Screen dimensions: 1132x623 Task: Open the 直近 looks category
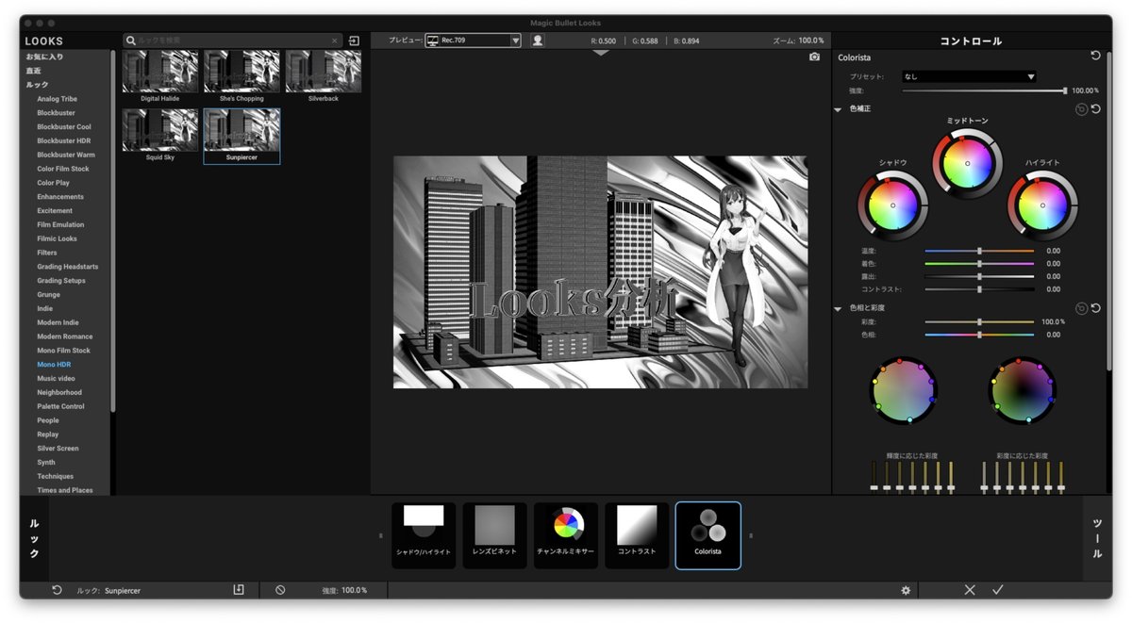pyautogui.click(x=34, y=71)
